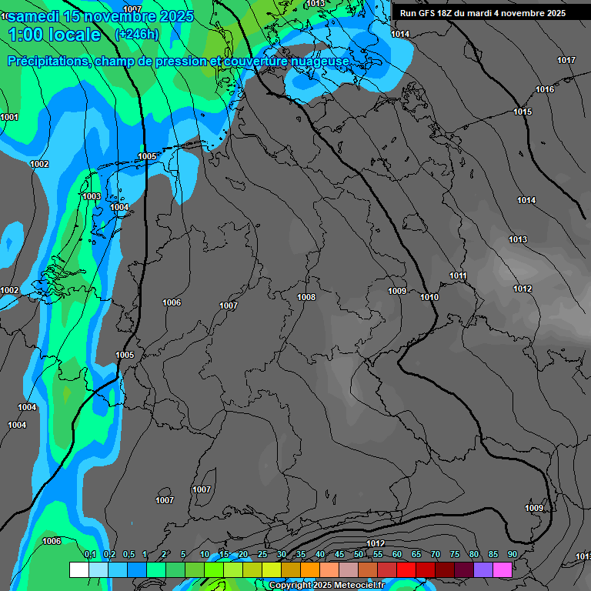
Task: Select the purple swatch near 85
Action: [483, 569]
